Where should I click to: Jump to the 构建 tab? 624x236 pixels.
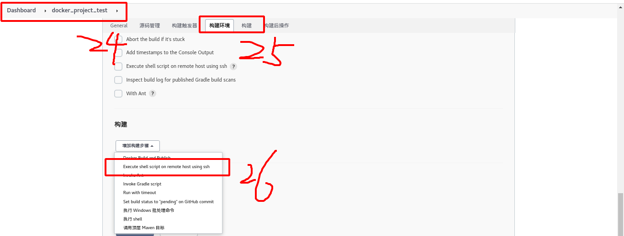(247, 26)
